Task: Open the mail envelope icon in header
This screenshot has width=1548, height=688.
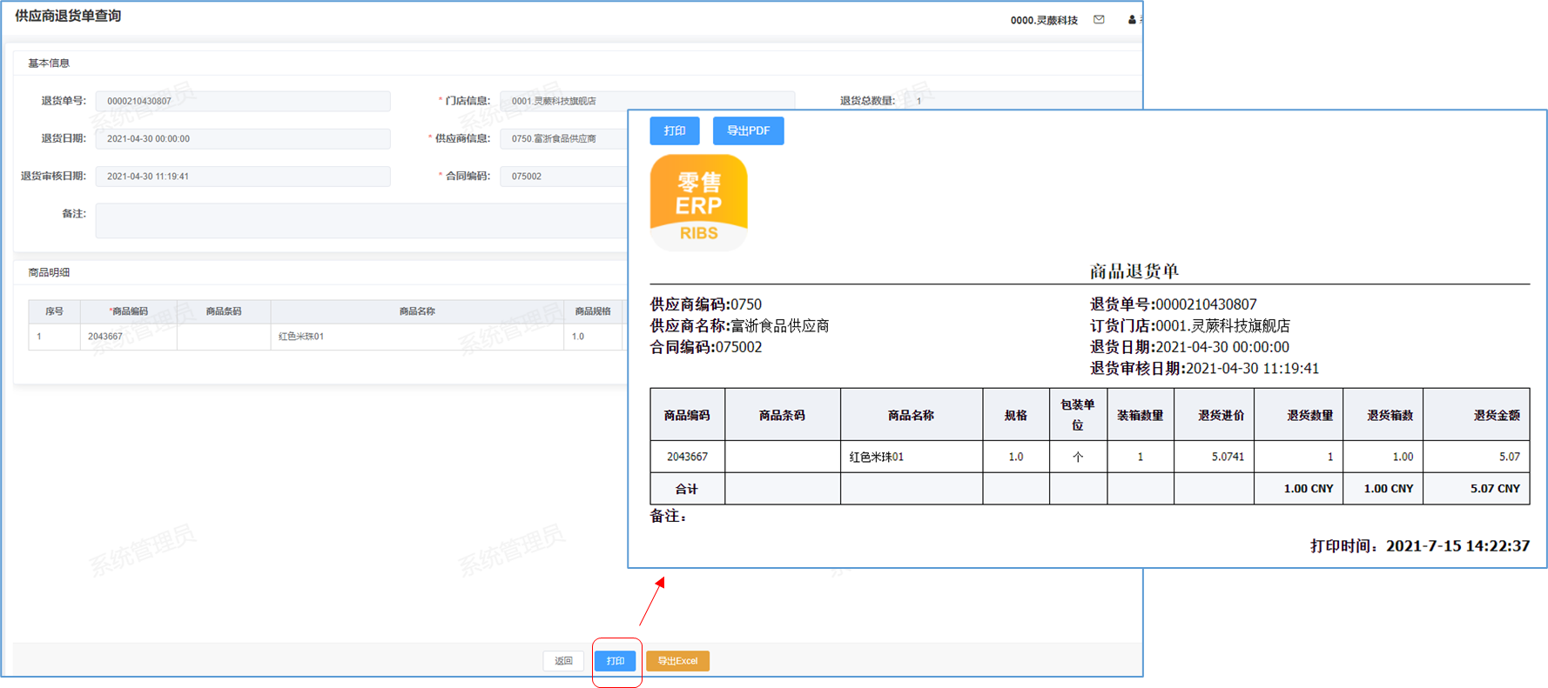Action: tap(1099, 20)
